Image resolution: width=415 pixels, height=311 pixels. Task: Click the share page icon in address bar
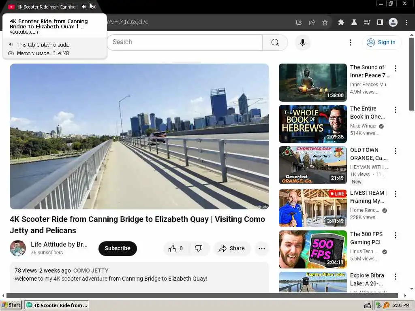click(x=312, y=23)
